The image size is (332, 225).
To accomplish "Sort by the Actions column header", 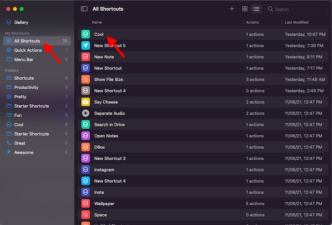I will coord(253,23).
